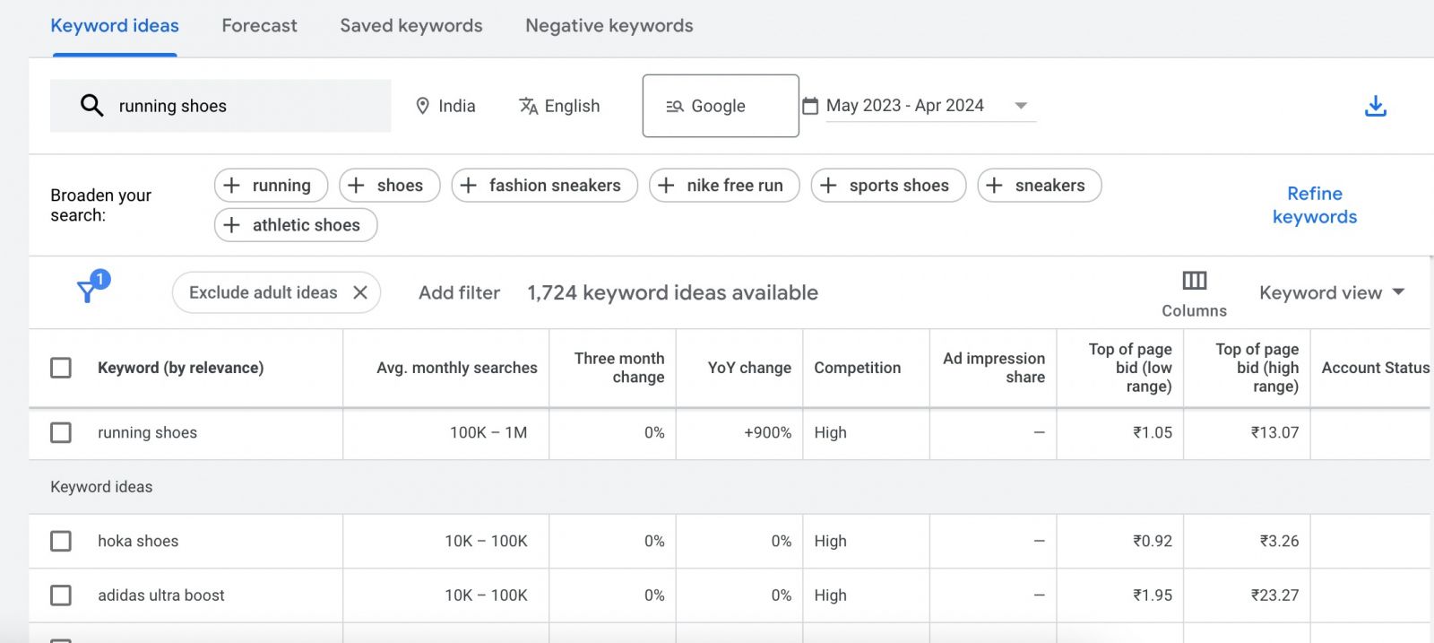Click the ₹23.27 high bid value
Screen dimensions: 1434x643
tap(1274, 595)
